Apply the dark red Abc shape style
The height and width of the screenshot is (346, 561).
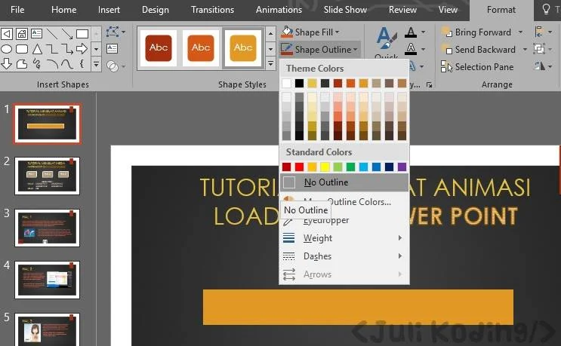tap(159, 47)
